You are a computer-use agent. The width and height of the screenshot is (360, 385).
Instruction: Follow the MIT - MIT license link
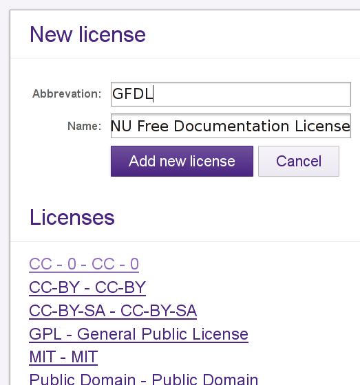(63, 357)
